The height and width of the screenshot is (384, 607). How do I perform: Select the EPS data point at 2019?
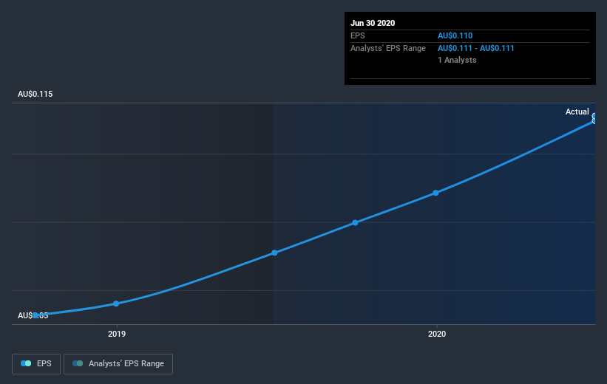116,304
